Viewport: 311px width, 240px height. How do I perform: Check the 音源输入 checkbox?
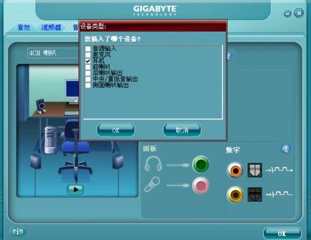tap(88, 49)
